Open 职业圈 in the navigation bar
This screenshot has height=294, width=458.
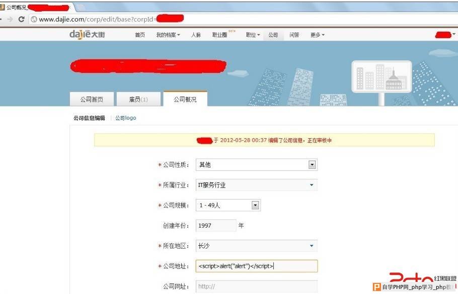(219, 35)
